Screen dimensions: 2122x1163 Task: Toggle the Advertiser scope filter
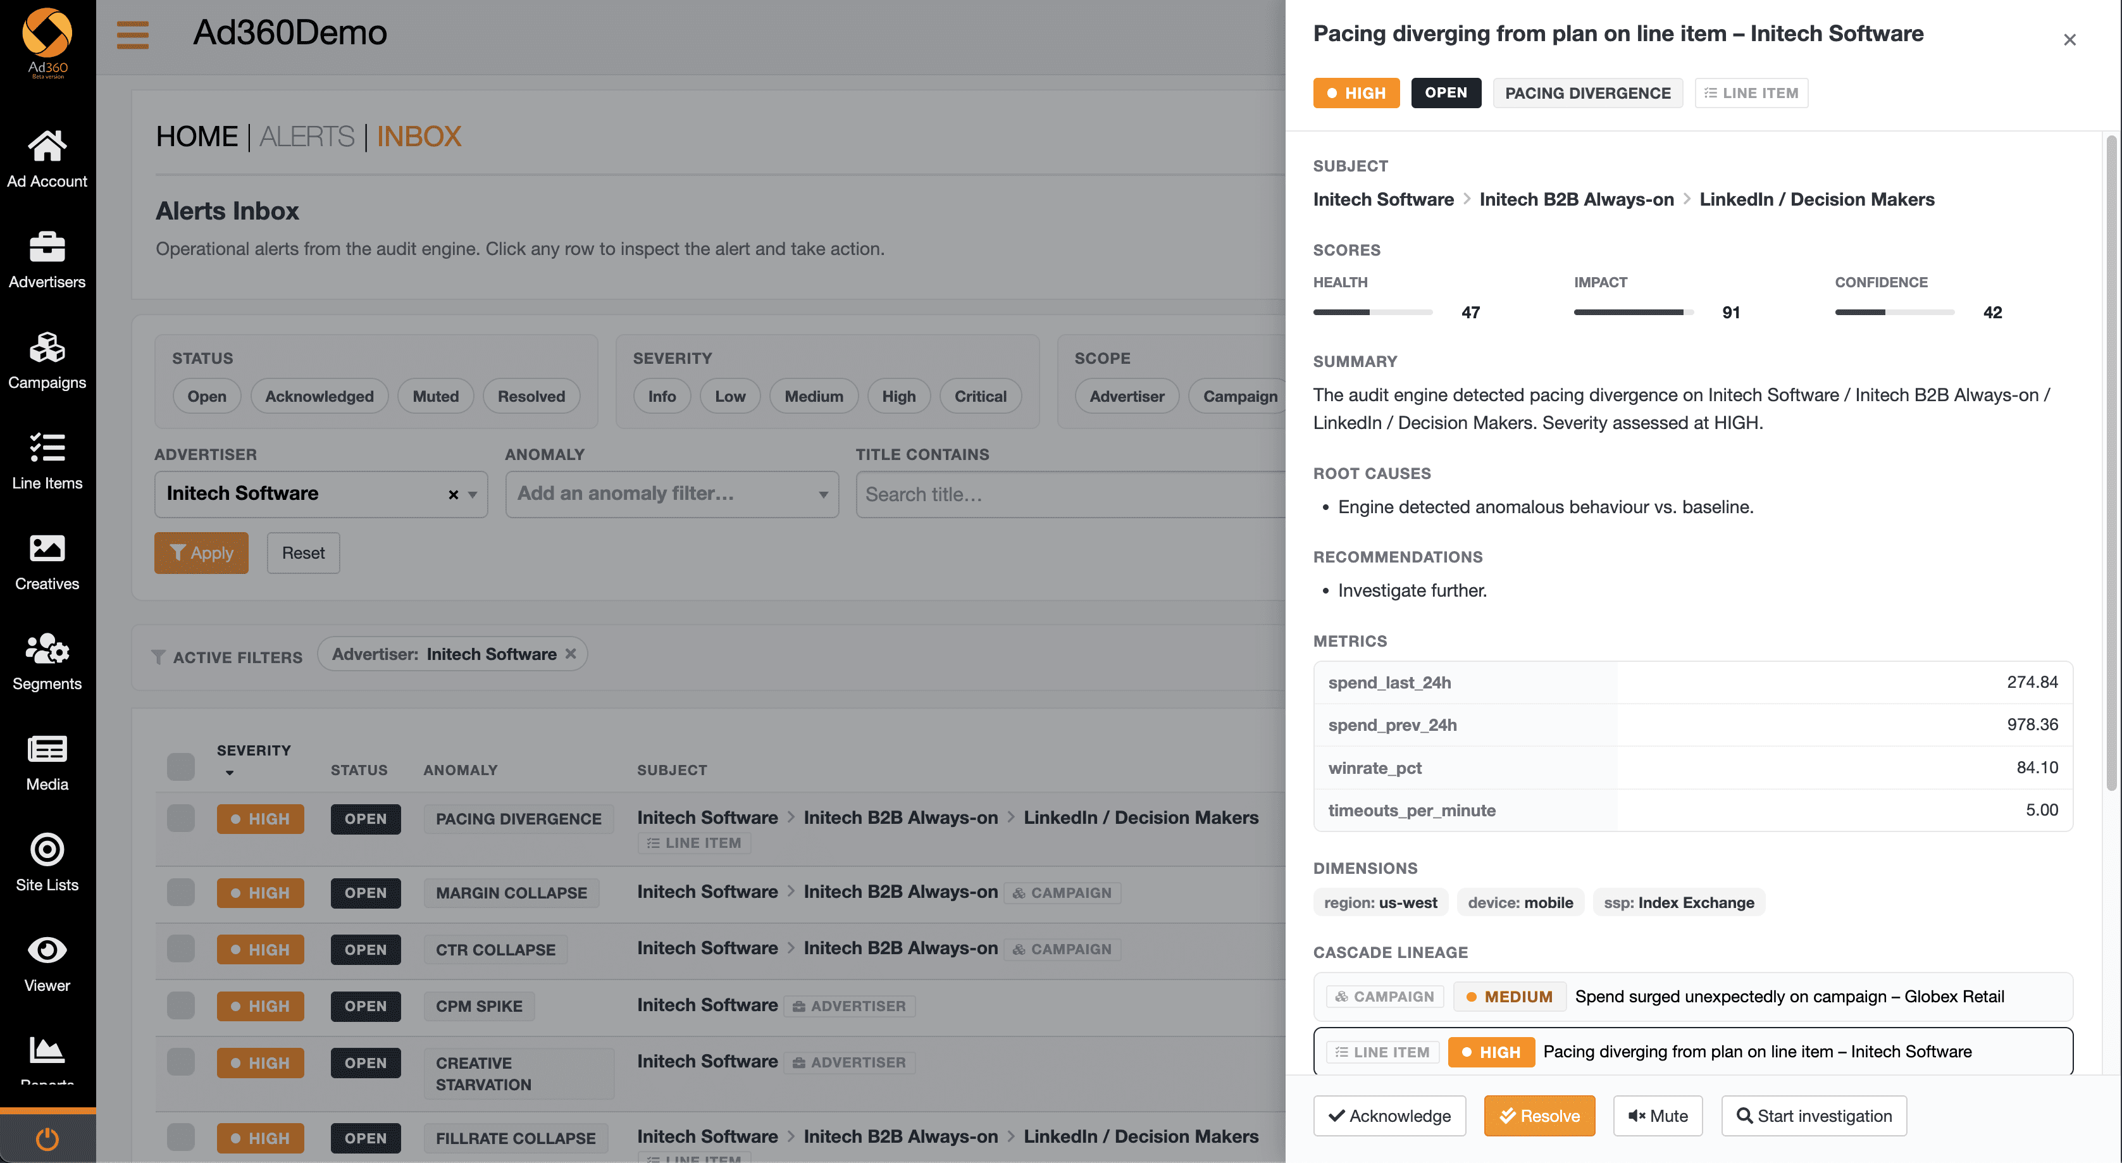tap(1126, 396)
